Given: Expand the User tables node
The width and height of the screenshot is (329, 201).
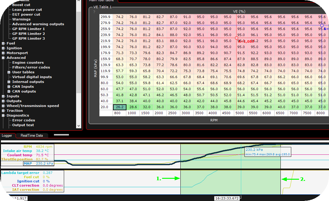Looking at the screenshot, I should click(9, 72).
